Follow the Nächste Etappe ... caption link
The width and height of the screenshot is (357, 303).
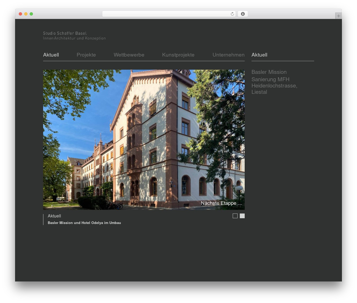[221, 203]
